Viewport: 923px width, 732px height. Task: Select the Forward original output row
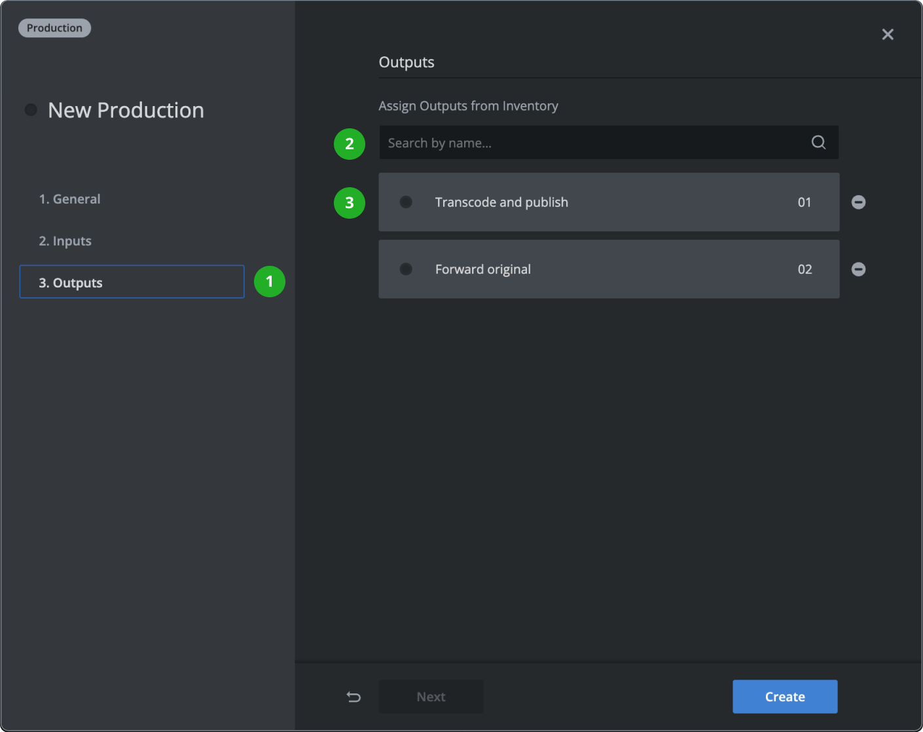tap(609, 269)
